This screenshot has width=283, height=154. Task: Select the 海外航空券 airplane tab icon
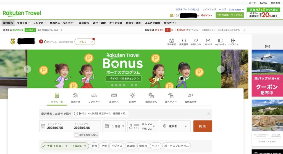(190, 95)
